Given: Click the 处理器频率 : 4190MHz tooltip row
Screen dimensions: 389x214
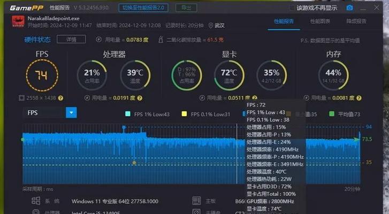Looking at the screenshot, I should pos(272,149).
